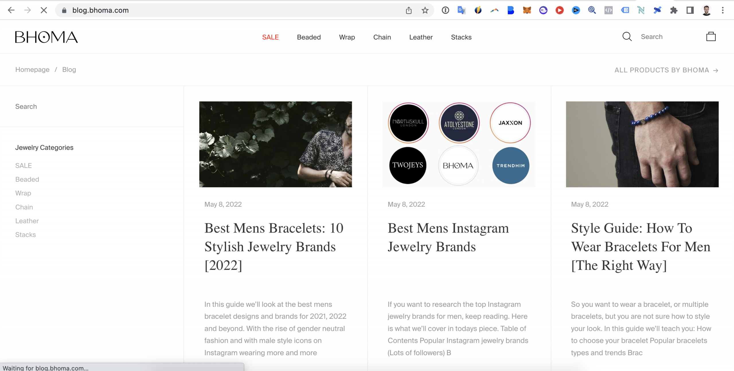Bookmark page with the star icon

(x=425, y=10)
